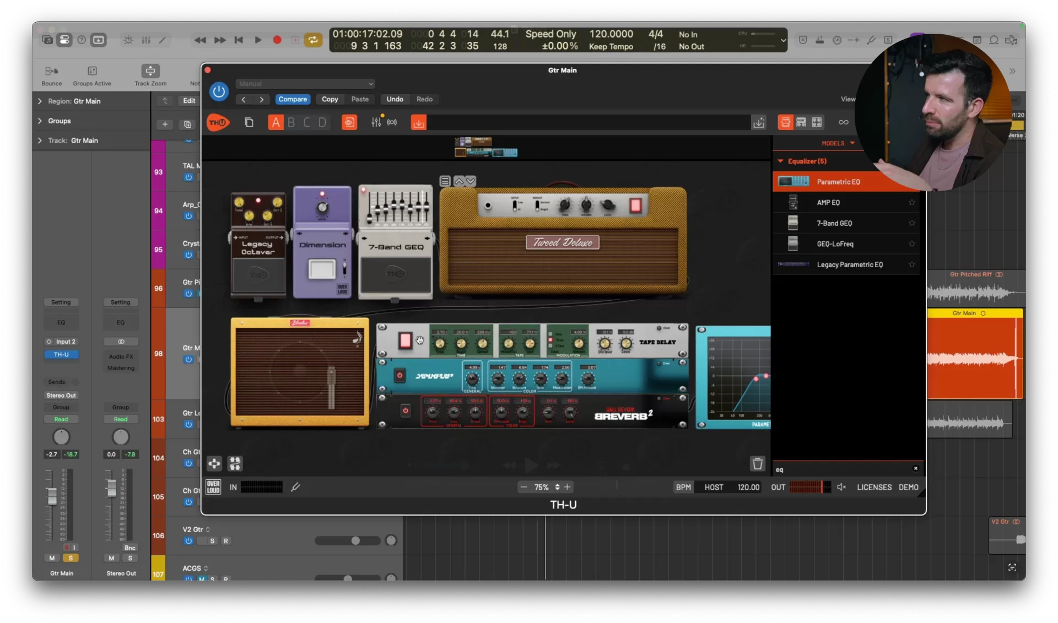Toggle the Tape Delay power switch
The height and width of the screenshot is (623, 1058).
(x=405, y=340)
